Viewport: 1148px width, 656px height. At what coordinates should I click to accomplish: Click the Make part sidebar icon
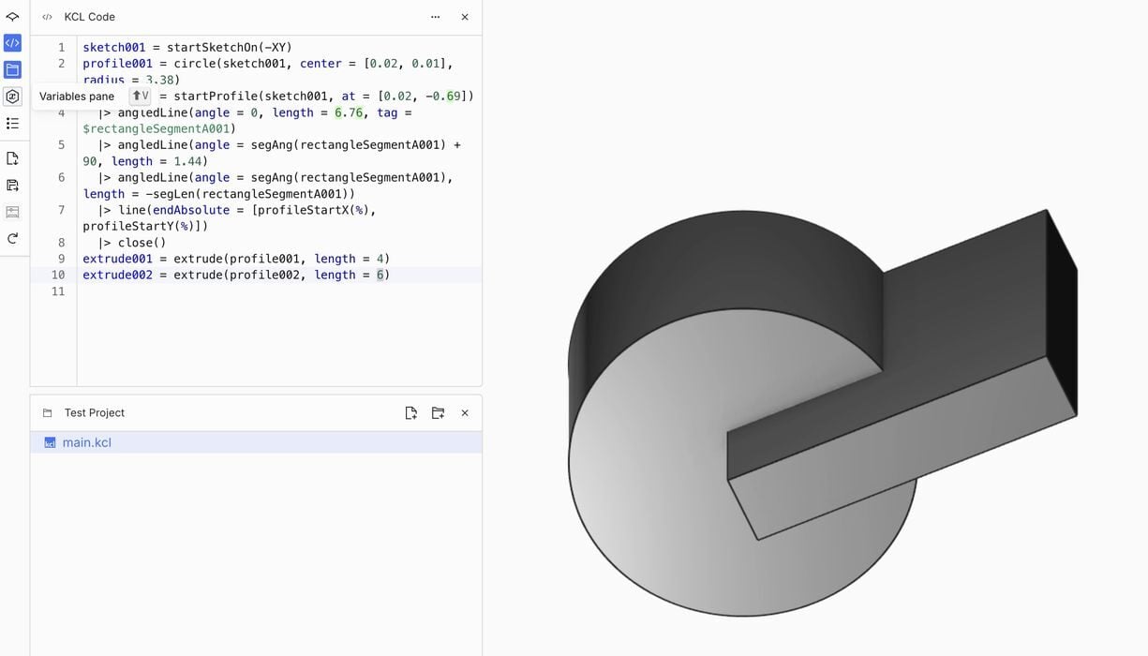click(12, 212)
